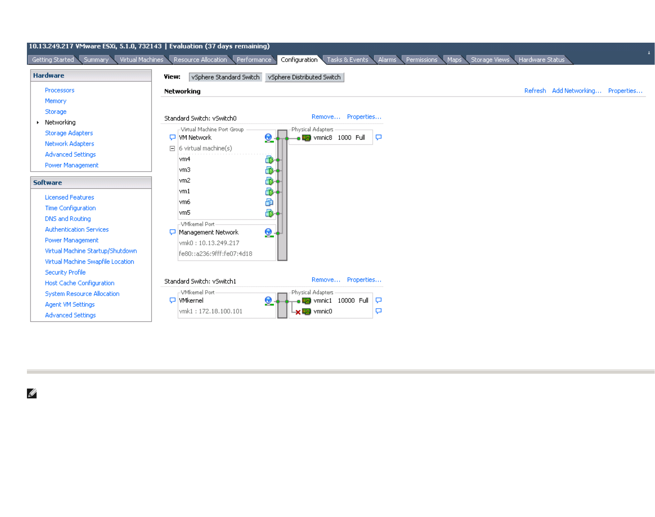Open info bubble for vmnic1 adapter
The image size is (655, 517).
pyautogui.click(x=379, y=300)
